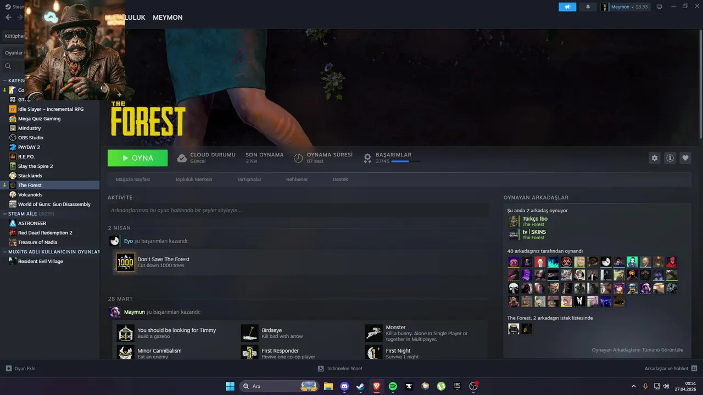Open the Manage Downloads icon

point(321,368)
